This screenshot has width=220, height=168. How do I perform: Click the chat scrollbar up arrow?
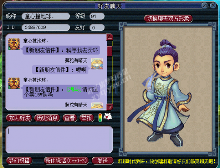click(x=110, y=37)
